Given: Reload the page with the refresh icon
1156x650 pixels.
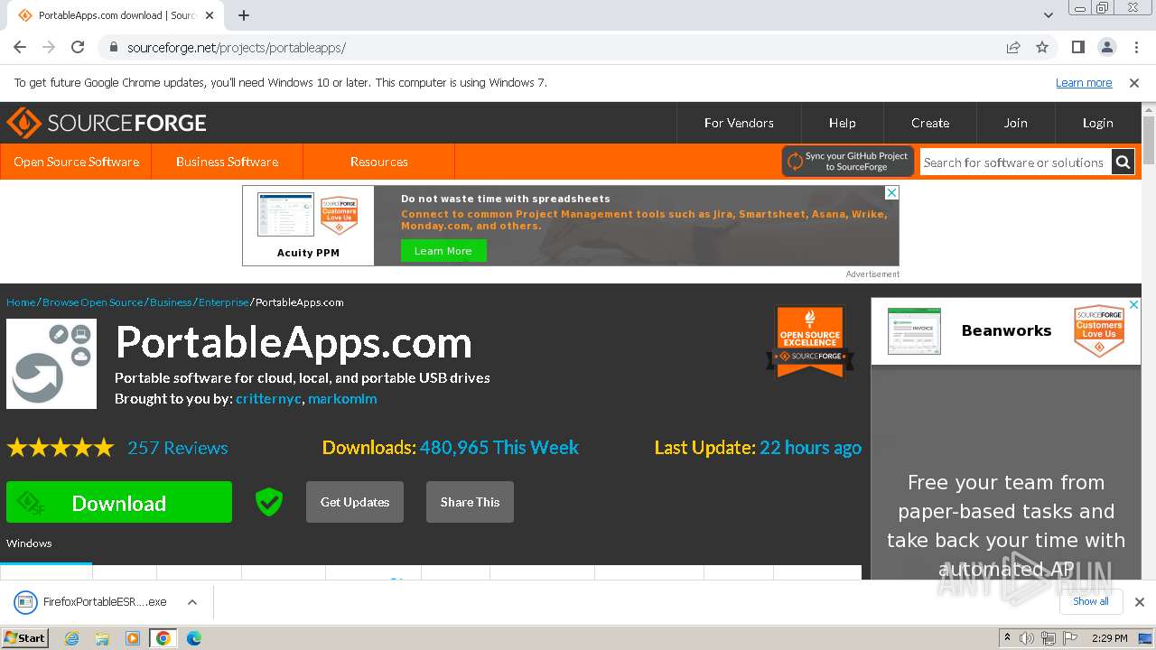Looking at the screenshot, I should pos(78,47).
